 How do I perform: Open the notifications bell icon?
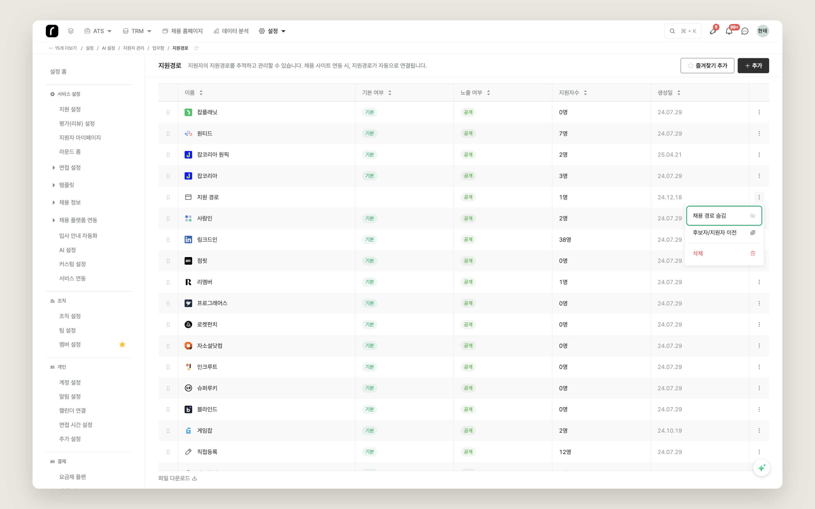click(x=729, y=31)
